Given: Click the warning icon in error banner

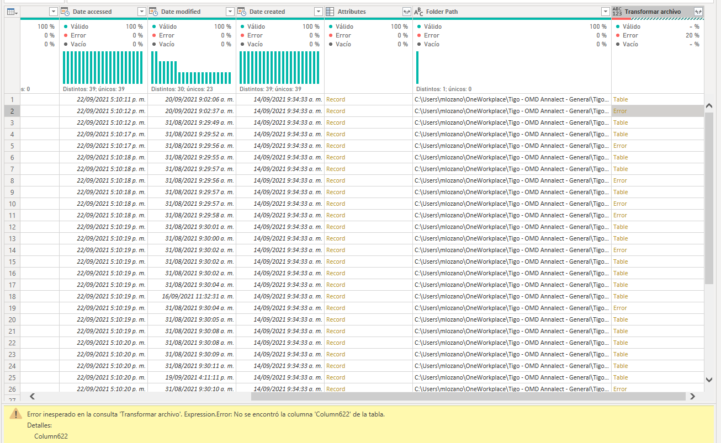Looking at the screenshot, I should [15, 414].
